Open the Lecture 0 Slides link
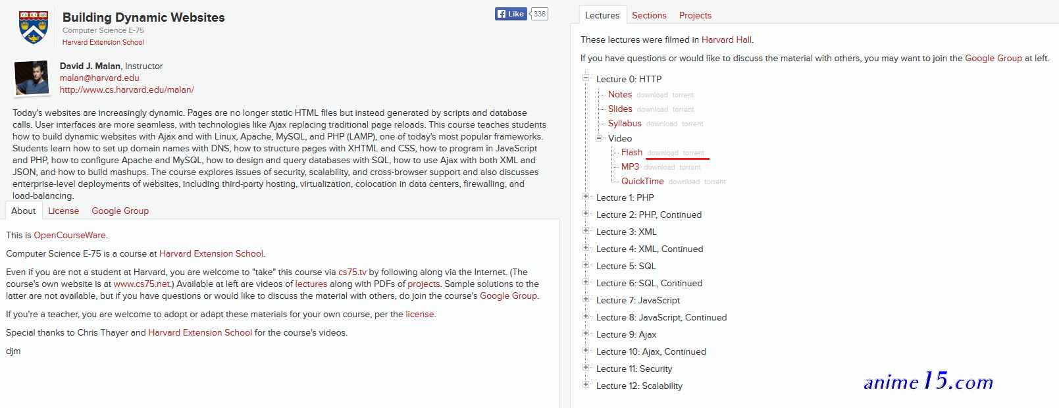Viewport: 1059px width, 408px height. point(620,109)
